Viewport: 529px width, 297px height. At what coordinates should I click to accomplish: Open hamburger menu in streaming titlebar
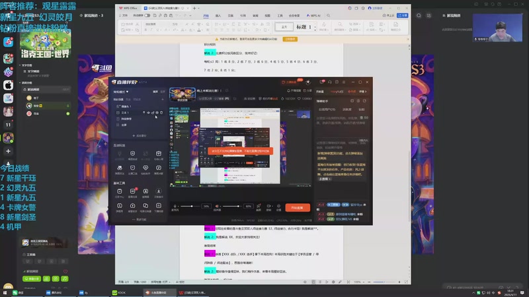pyautogui.click(x=344, y=82)
